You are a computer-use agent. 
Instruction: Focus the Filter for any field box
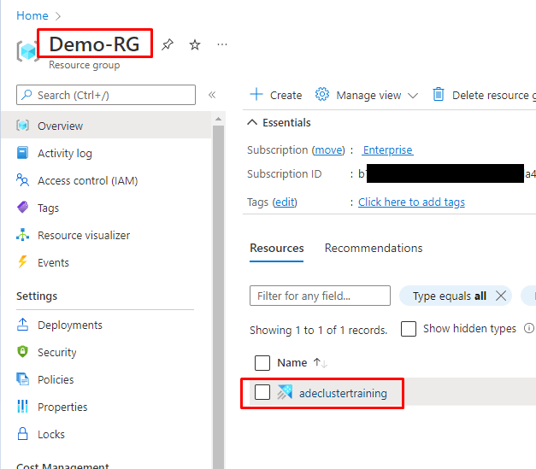point(320,296)
